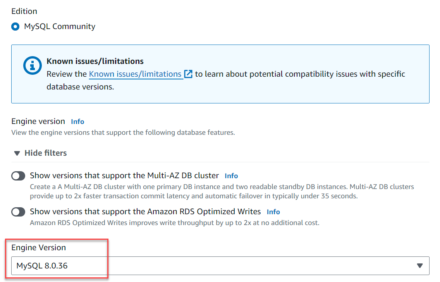Screen dimensions: 440x282
Task: Click the external link icon beside Known issues/limitations
Action: [188, 74]
